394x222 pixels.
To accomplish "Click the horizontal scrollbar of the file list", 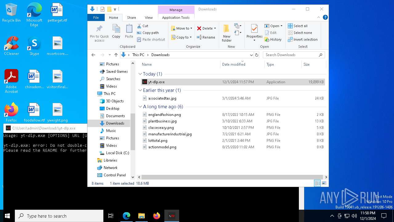I will click(232, 177).
